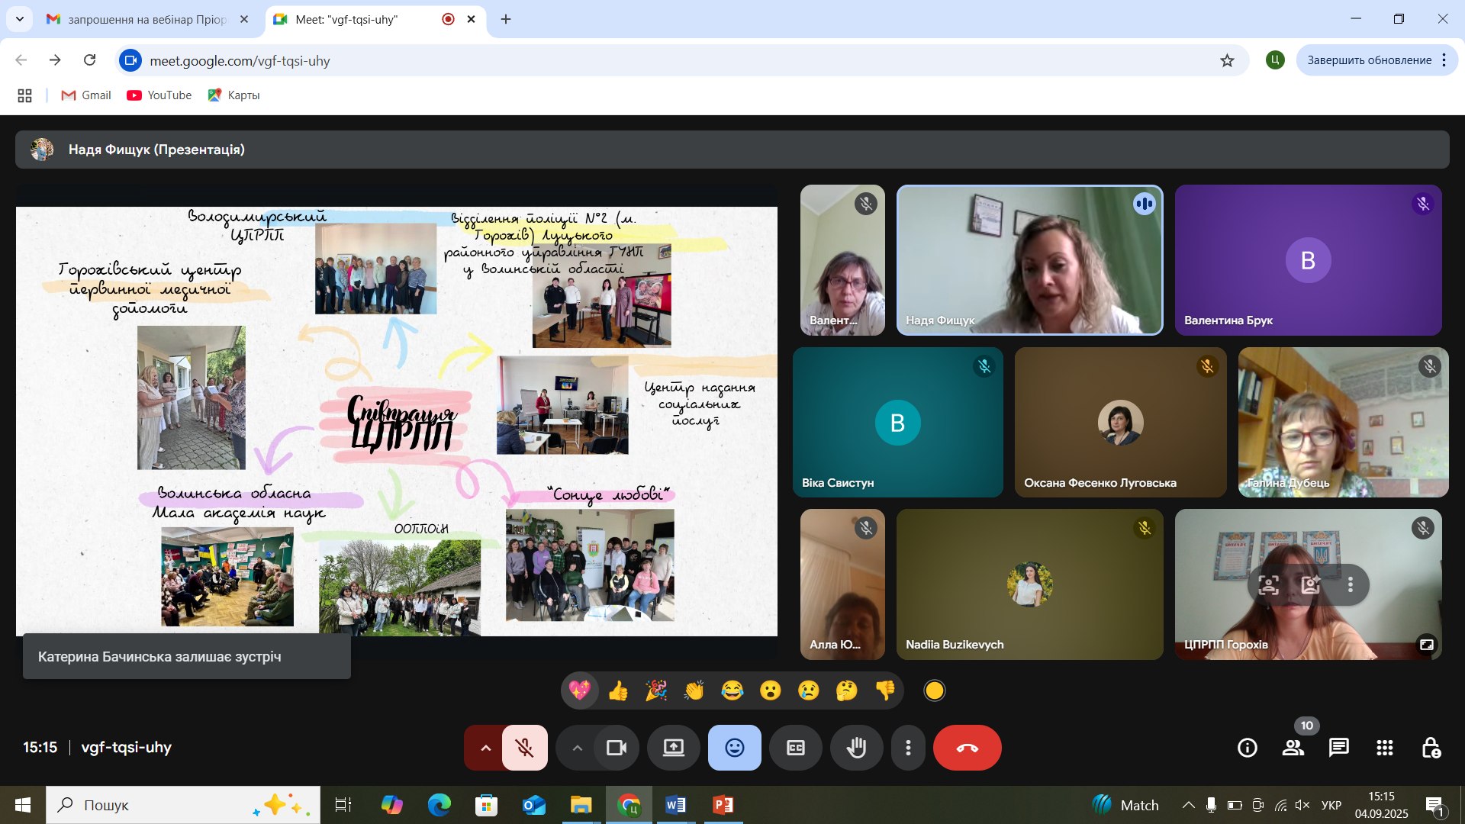Expand video settings arrow beside camera
1465x824 pixels.
(578, 748)
